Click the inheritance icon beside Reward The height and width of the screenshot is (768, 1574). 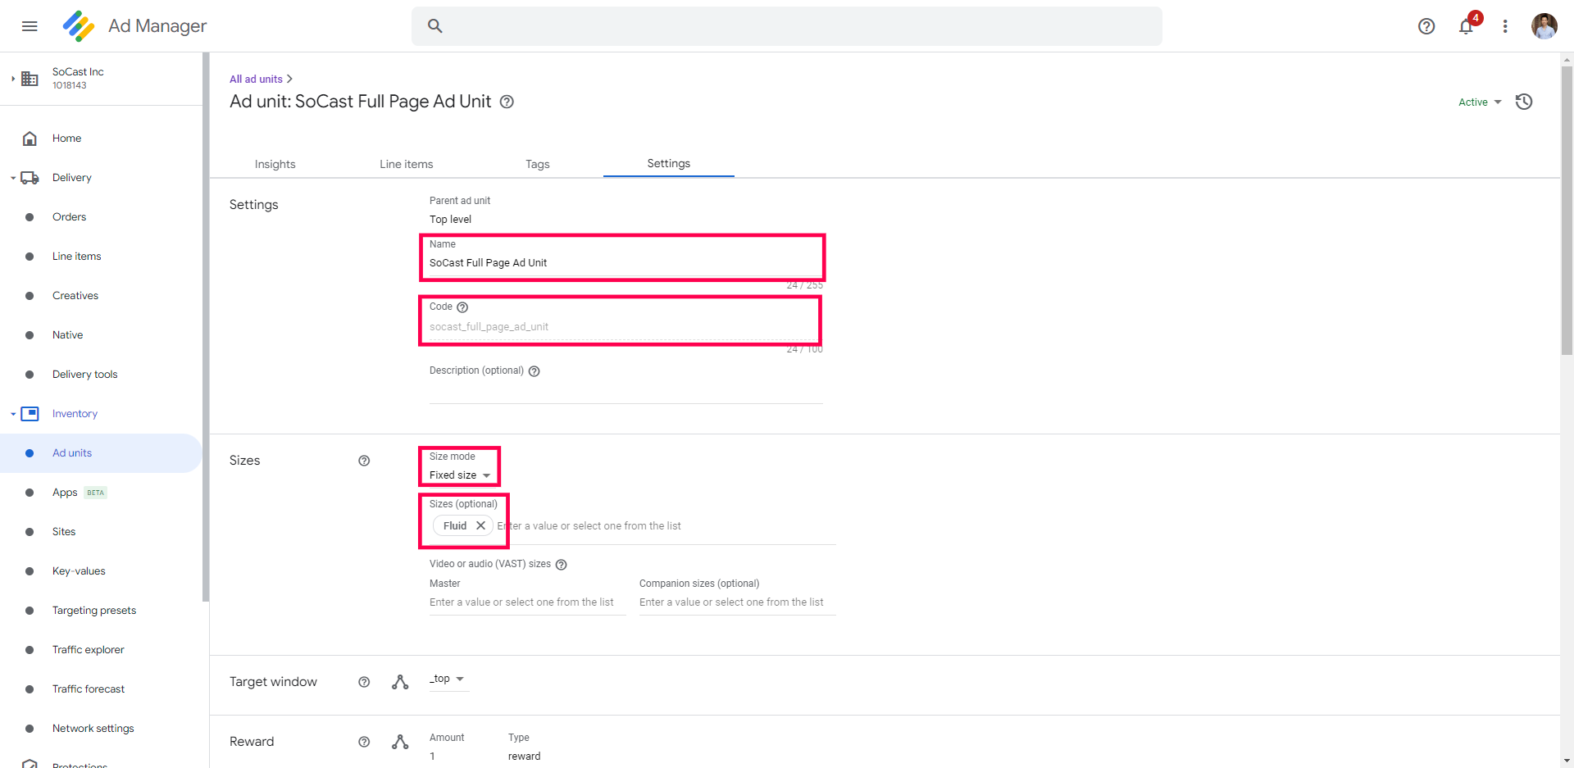tap(400, 742)
